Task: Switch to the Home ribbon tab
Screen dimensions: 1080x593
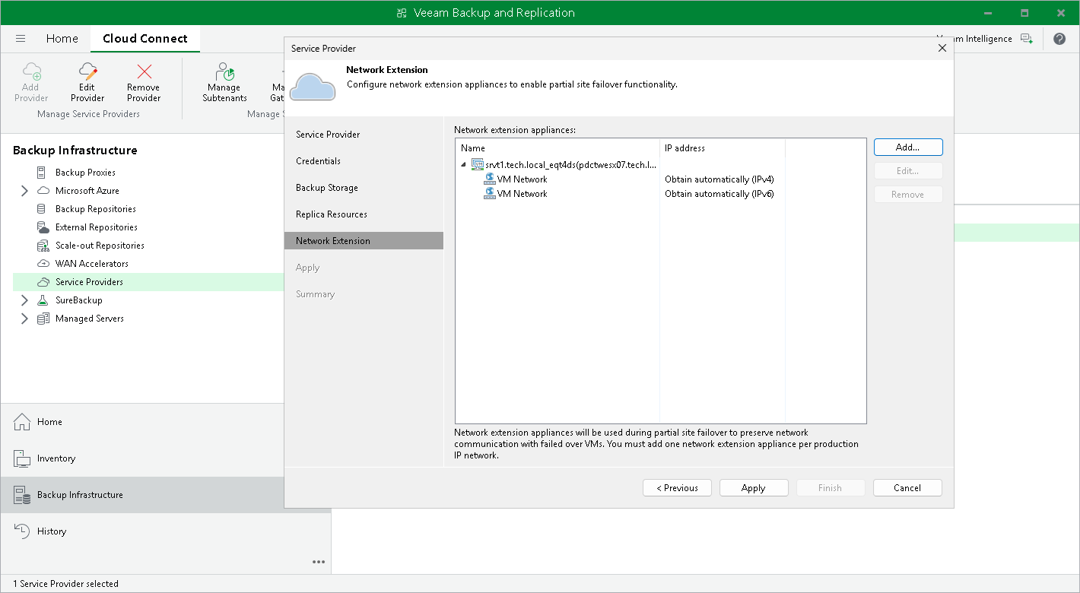Action: (62, 39)
